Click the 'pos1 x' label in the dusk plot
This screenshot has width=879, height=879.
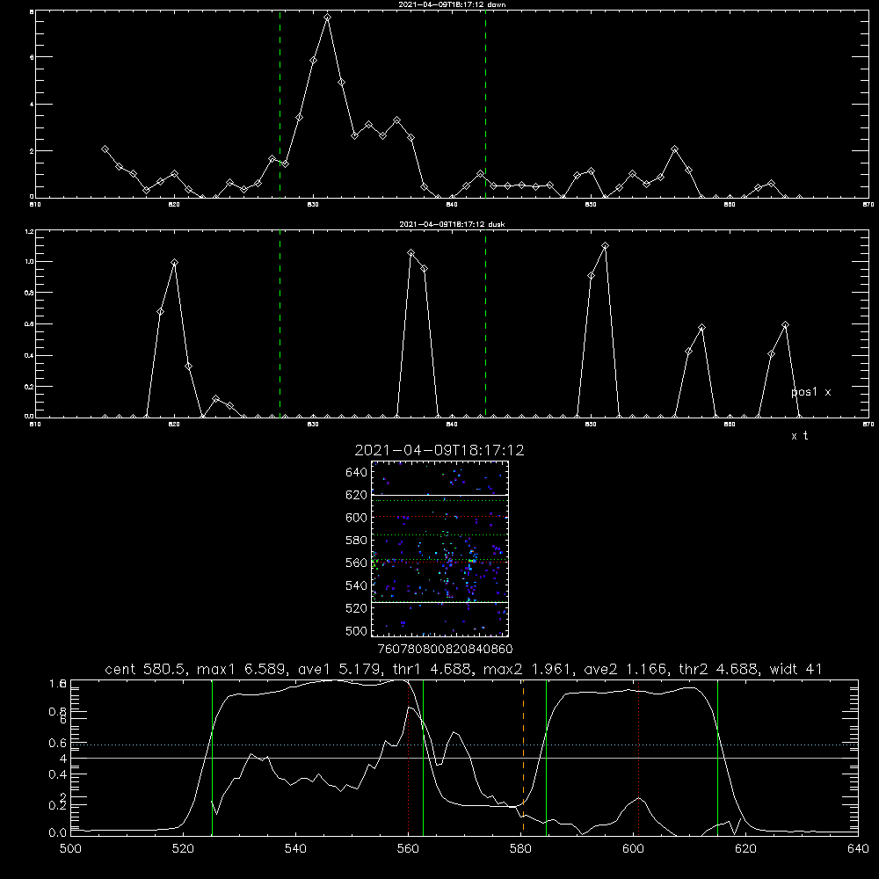pyautogui.click(x=810, y=392)
